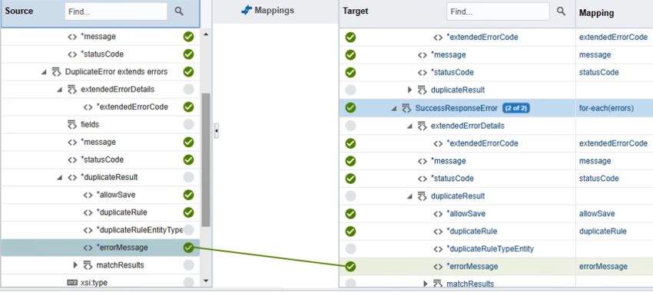Collapse the DuplicateError extends errors node

tap(44, 72)
